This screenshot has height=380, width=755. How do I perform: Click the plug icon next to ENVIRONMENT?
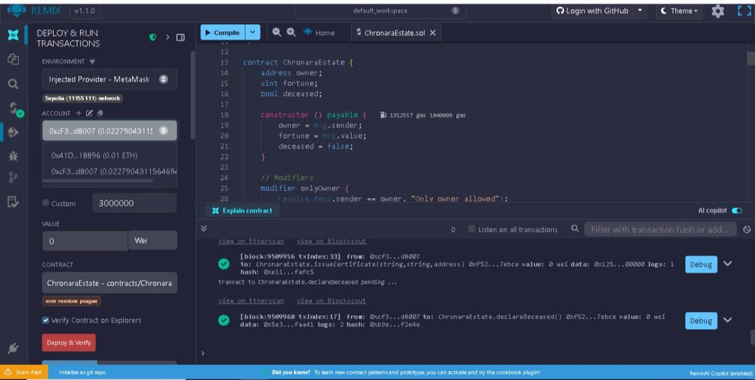(92, 62)
